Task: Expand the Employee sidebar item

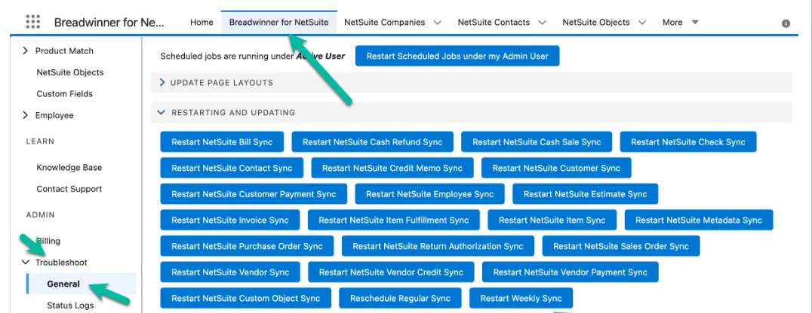Action: tap(26, 115)
